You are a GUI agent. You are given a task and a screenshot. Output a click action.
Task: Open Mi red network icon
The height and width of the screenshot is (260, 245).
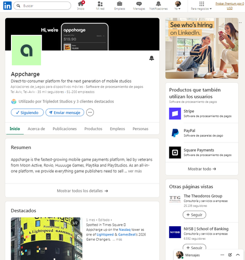click(100, 6)
